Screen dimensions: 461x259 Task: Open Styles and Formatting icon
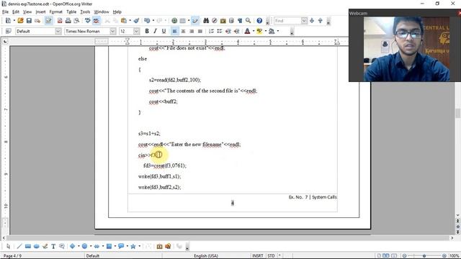click(8, 31)
